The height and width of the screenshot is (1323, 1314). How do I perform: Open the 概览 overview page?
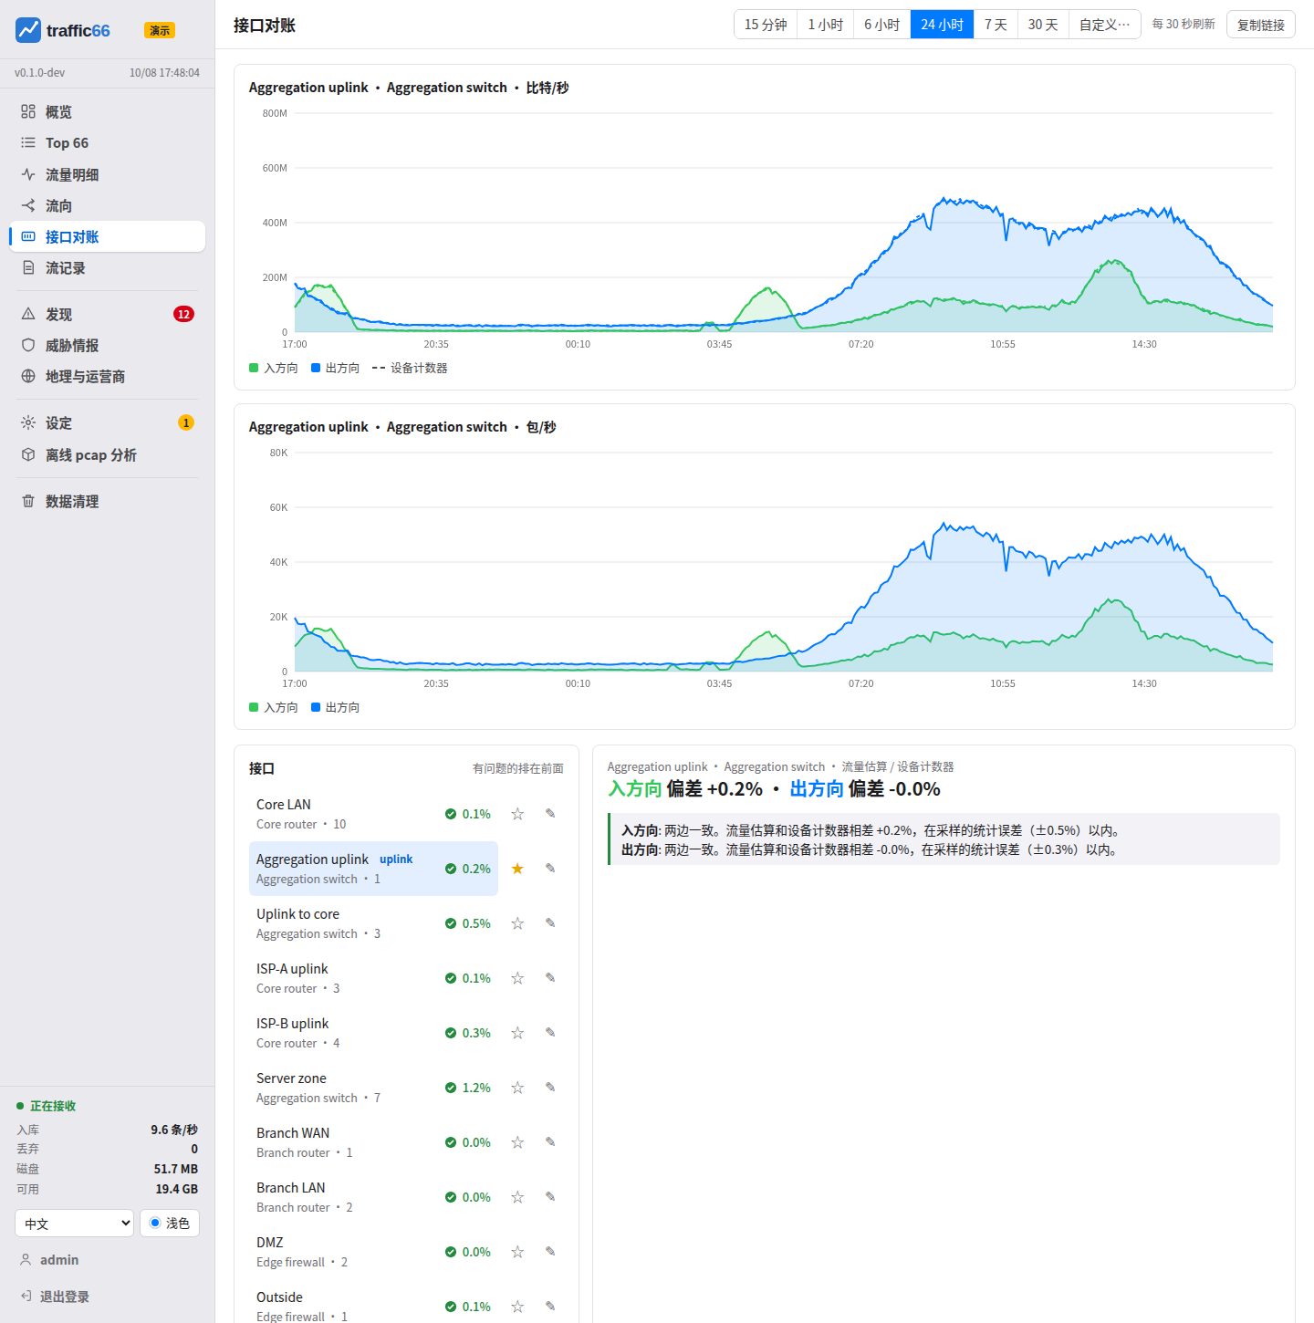[107, 112]
